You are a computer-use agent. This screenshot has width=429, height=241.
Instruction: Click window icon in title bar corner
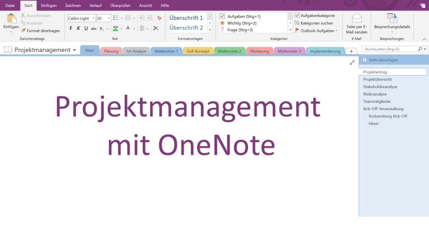click(422, 5)
